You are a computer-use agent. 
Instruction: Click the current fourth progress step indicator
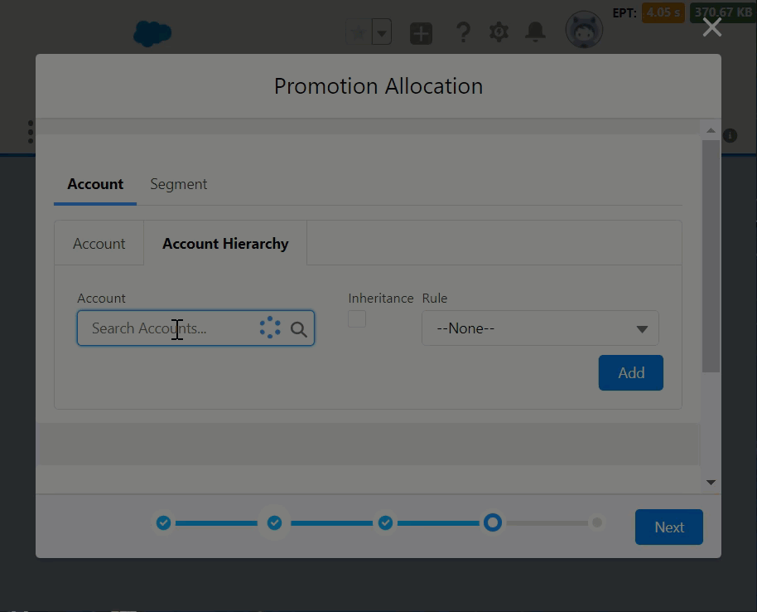[x=493, y=522]
